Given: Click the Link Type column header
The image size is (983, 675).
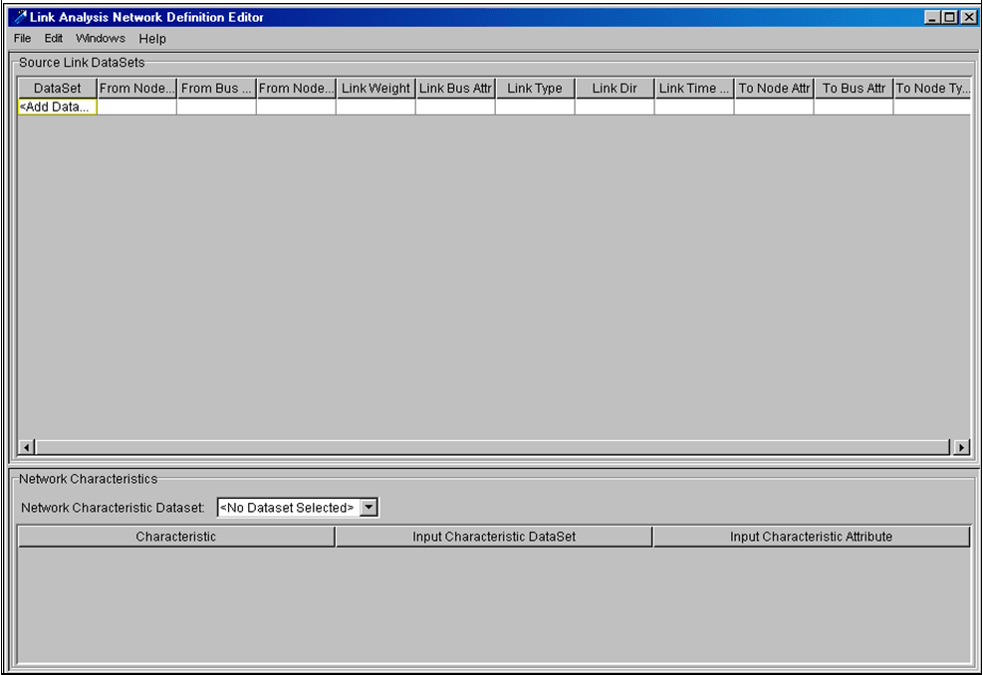Looking at the screenshot, I should click(534, 88).
